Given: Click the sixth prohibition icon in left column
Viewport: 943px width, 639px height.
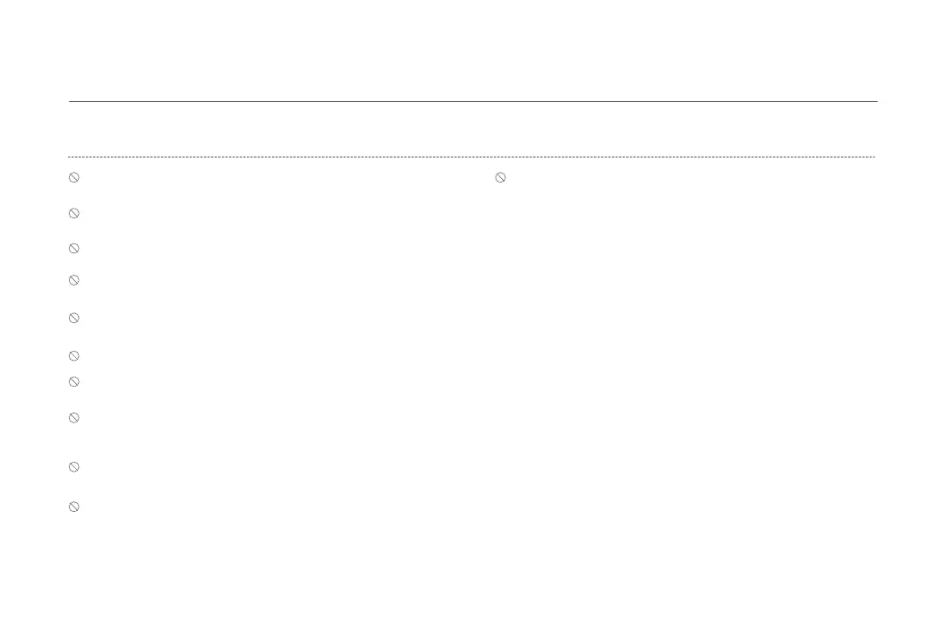Looking at the screenshot, I should (74, 356).
